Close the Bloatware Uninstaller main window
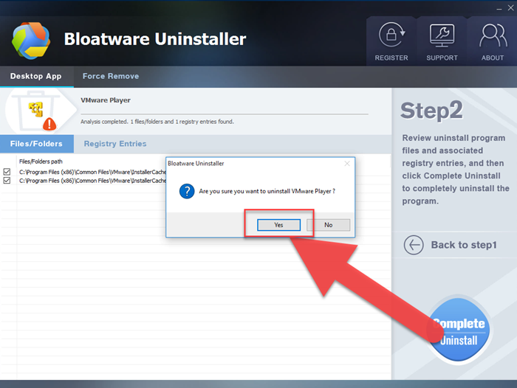The image size is (517, 388). click(x=510, y=8)
